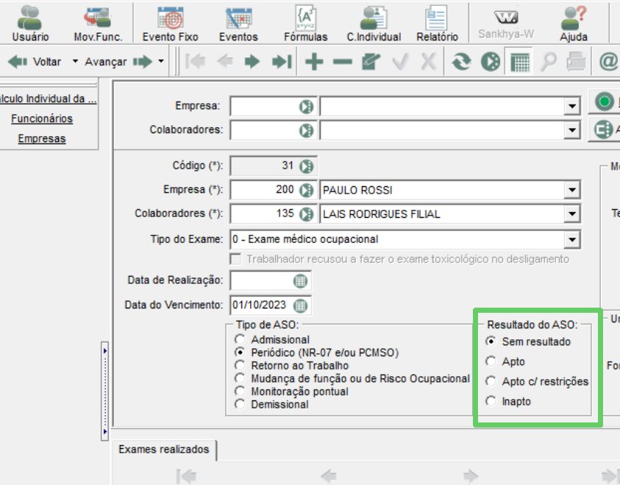Open lookup beside Colaboradores code 135
Viewport: 620px width, 485px height.
(306, 214)
